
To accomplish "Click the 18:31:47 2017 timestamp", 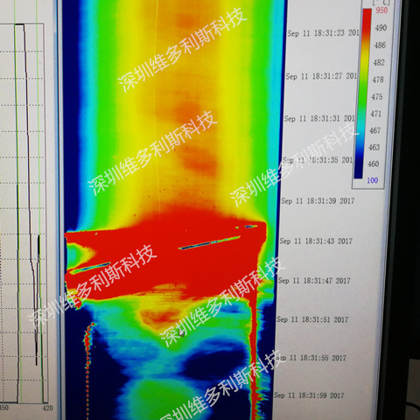I will [x=314, y=281].
